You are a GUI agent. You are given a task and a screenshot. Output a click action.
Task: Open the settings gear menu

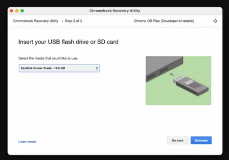coord(215,21)
